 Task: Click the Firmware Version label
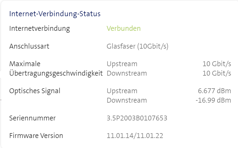(x=36, y=136)
